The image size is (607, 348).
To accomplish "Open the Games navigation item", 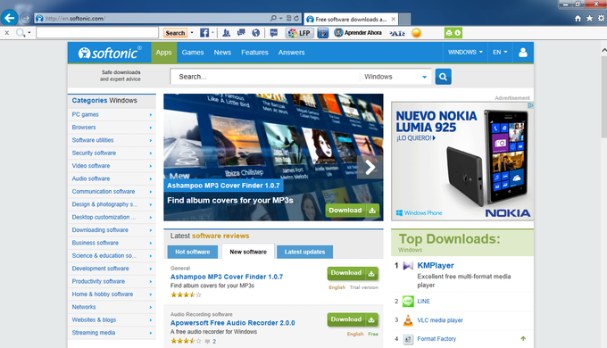I will coord(193,53).
